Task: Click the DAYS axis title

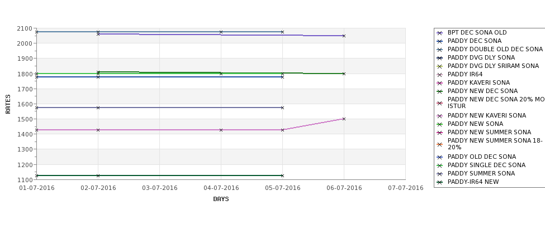Action: [221, 199]
